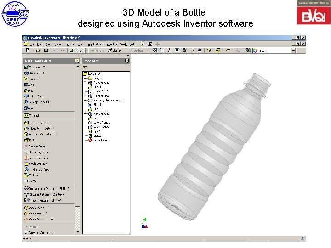Select the Rectangular Pattern tool in Part Features
The image size is (331, 248).
point(47,188)
